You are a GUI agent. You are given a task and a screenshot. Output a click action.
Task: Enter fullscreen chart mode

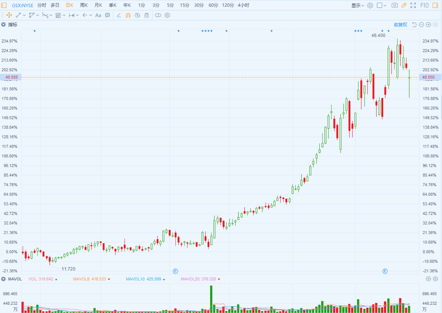413,5
